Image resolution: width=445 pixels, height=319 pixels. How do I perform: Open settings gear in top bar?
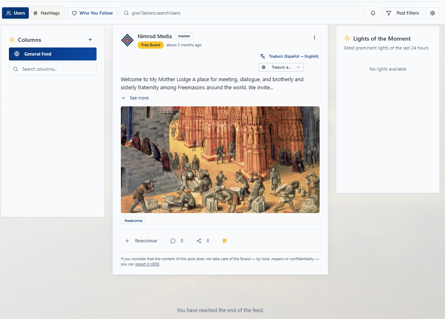coord(432,13)
